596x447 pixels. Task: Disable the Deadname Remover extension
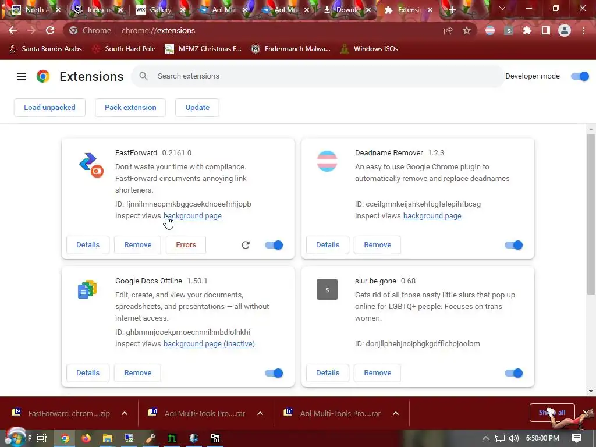tap(513, 245)
